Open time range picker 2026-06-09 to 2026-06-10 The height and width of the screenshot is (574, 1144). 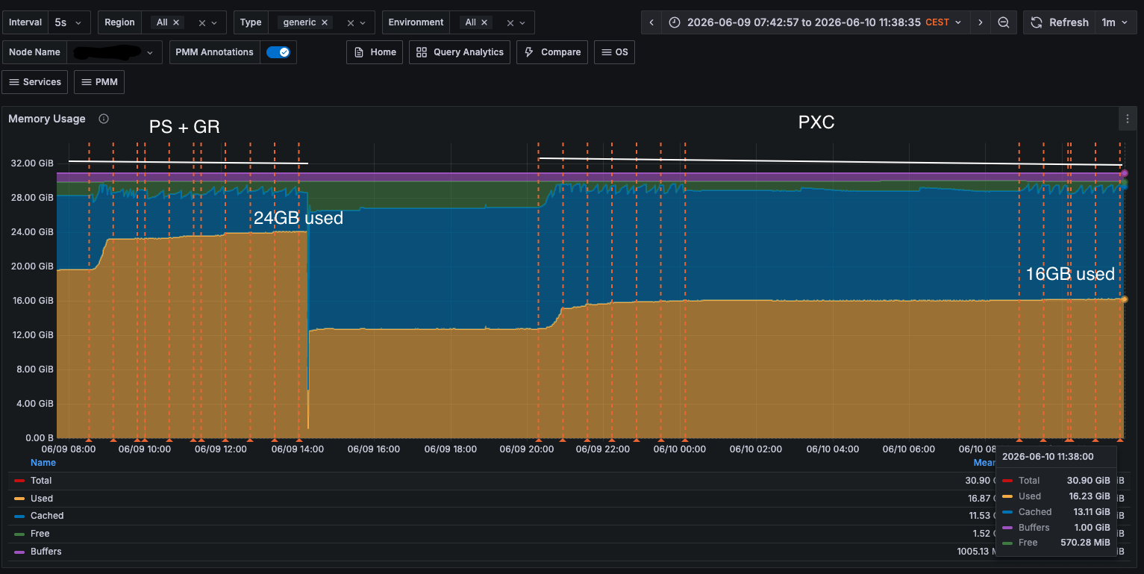(x=816, y=22)
